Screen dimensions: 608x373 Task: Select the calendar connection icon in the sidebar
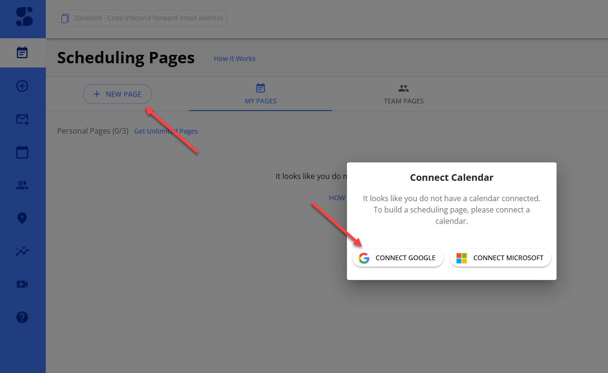pos(22,152)
